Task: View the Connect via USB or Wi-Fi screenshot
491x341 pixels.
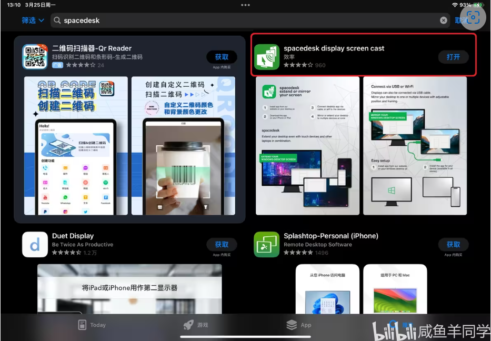Action: coord(415,146)
